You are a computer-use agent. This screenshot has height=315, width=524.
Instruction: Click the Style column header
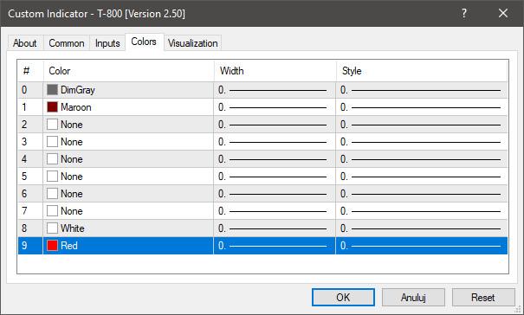coord(422,71)
